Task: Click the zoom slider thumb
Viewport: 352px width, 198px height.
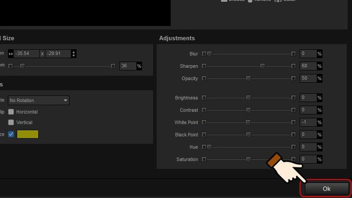Action: point(22,66)
